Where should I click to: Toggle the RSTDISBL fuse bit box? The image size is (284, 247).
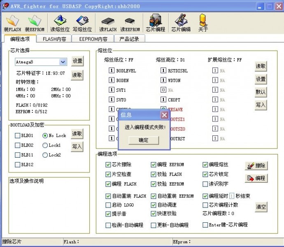(x=163, y=70)
